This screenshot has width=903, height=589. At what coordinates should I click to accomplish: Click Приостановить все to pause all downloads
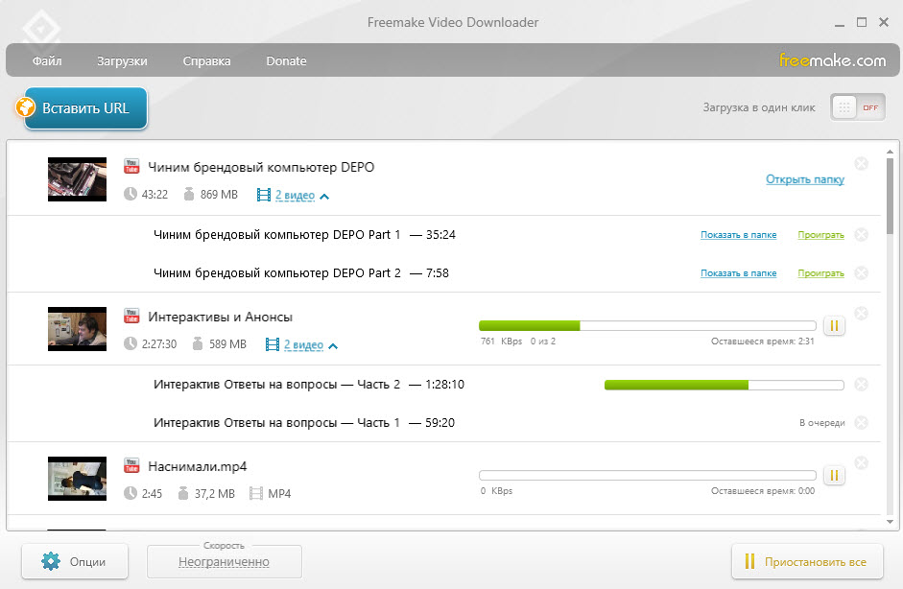point(807,561)
